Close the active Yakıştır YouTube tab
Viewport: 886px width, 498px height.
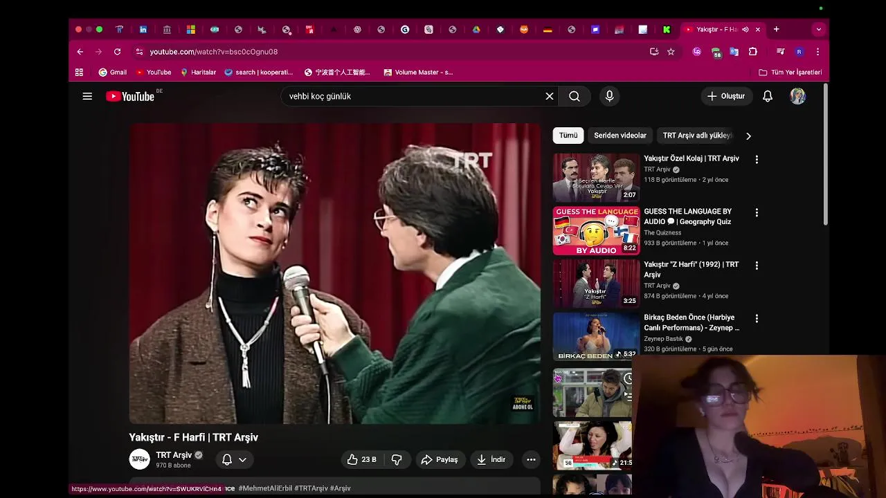(758, 29)
